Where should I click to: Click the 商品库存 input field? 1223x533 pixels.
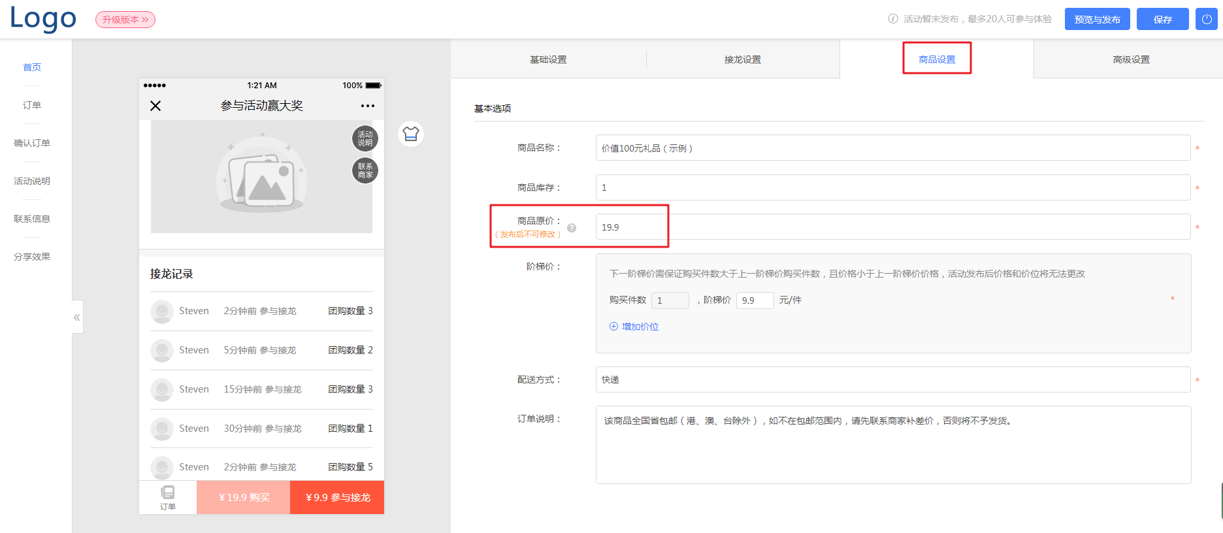pyautogui.click(x=893, y=187)
